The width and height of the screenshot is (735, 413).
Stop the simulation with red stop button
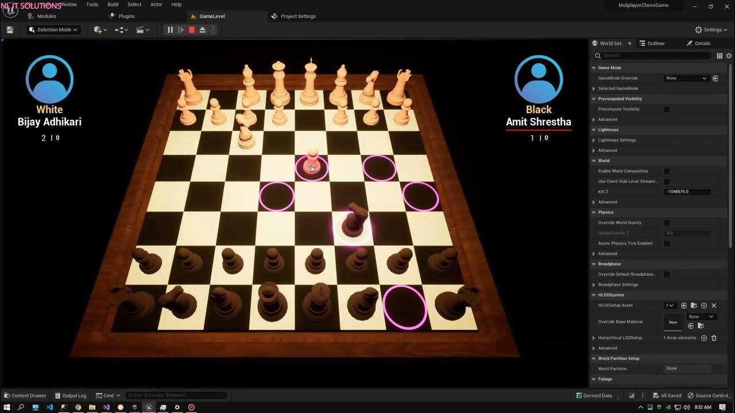tap(192, 30)
